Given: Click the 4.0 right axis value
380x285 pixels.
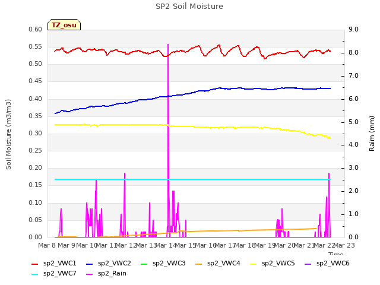Looking at the screenshot, I should (x=353, y=145).
